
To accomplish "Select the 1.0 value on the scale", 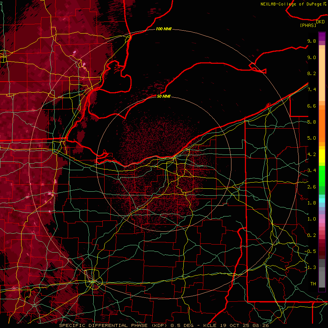I will coord(312,219).
